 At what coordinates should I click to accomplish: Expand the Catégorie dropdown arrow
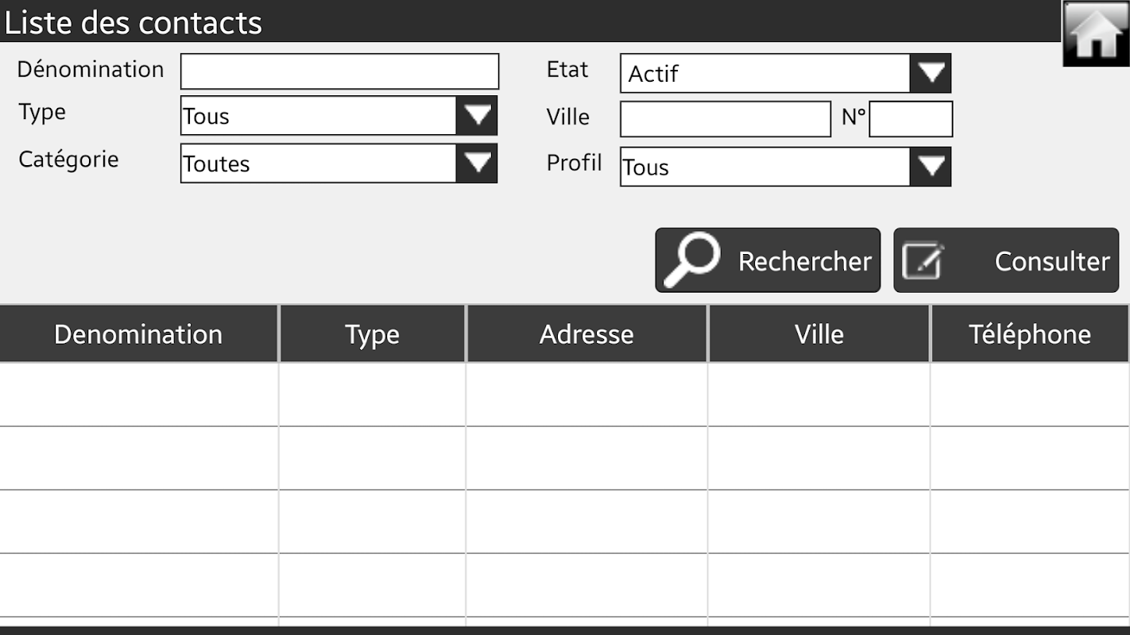click(x=477, y=164)
